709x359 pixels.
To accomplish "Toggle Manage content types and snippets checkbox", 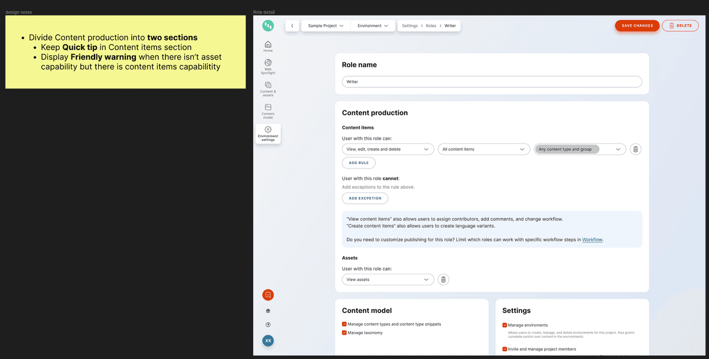I will (344, 324).
